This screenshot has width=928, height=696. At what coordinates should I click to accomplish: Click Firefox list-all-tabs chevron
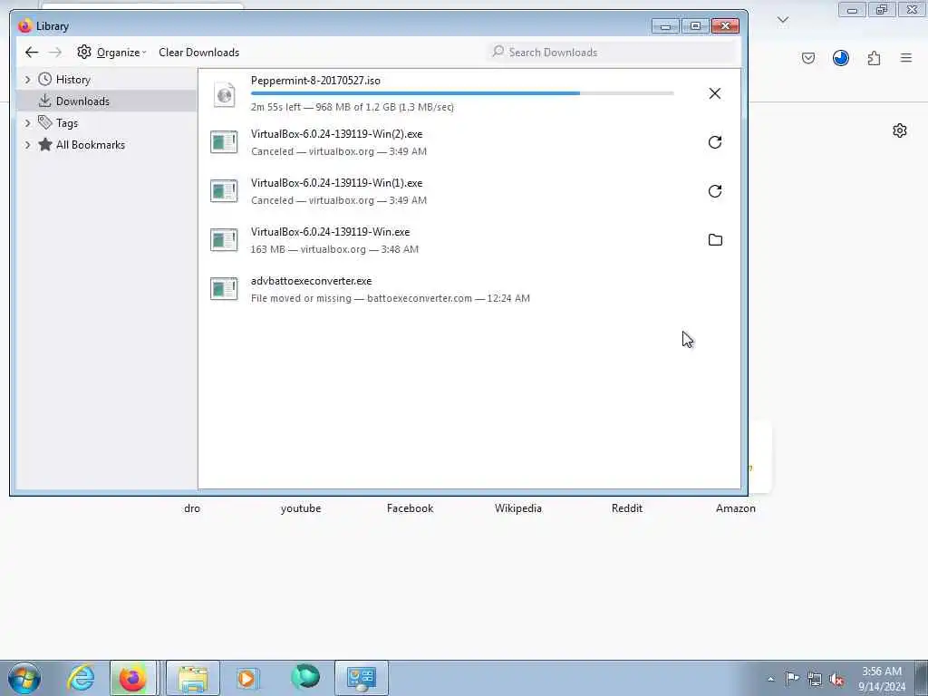point(783,20)
